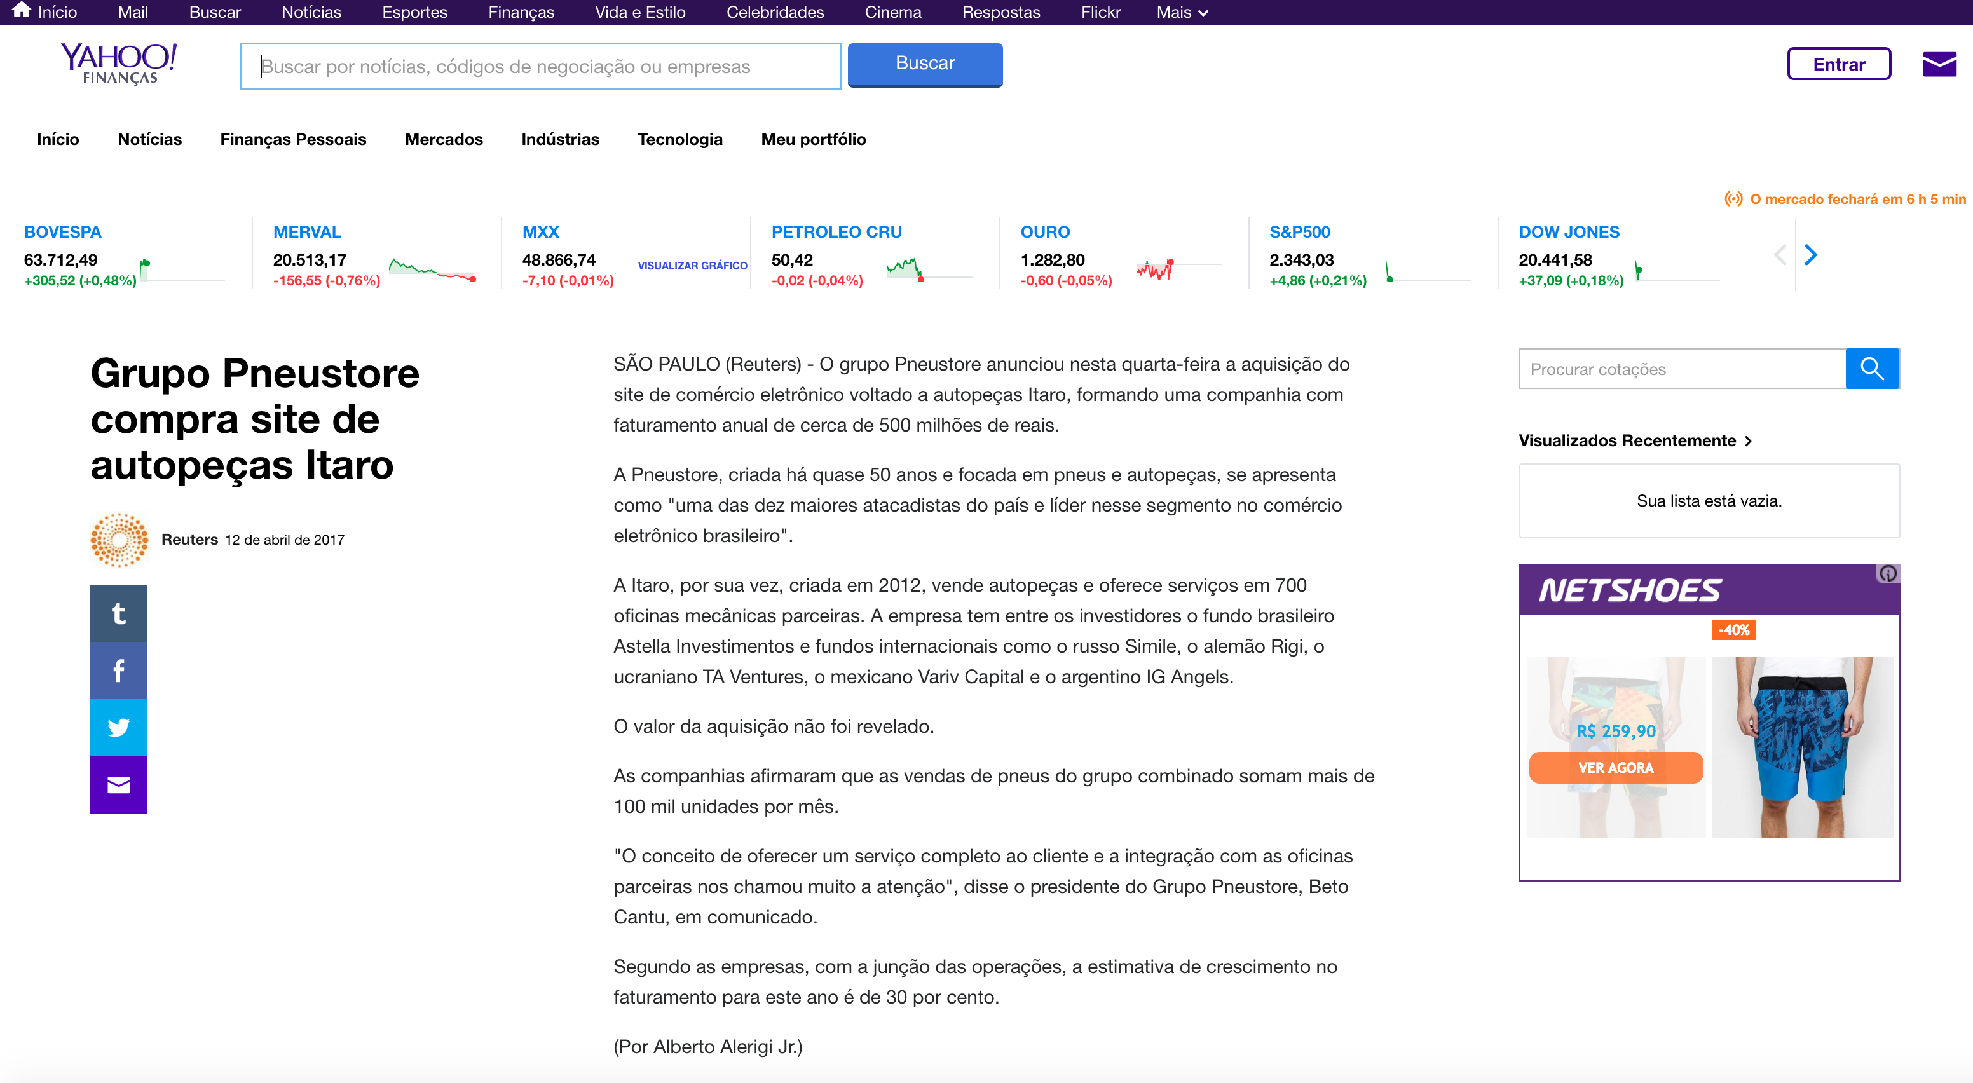The width and height of the screenshot is (1973, 1083).
Task: Focus the Procurar cotações input field
Action: point(1682,369)
